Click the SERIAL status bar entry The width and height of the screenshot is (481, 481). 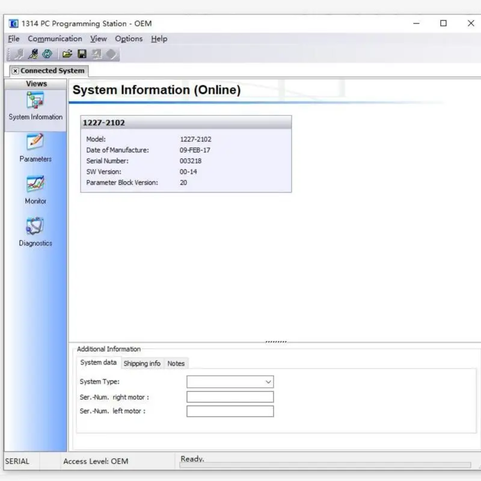[x=17, y=461]
